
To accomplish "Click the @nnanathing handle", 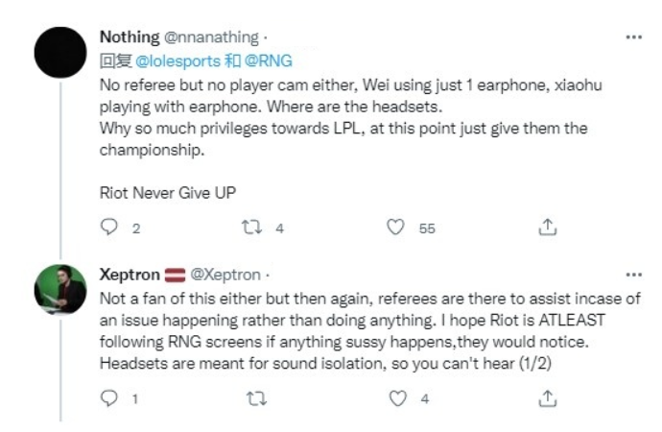I will pyautogui.click(x=211, y=37).
